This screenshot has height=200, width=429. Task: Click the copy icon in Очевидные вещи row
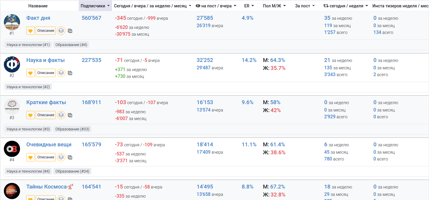point(70,157)
